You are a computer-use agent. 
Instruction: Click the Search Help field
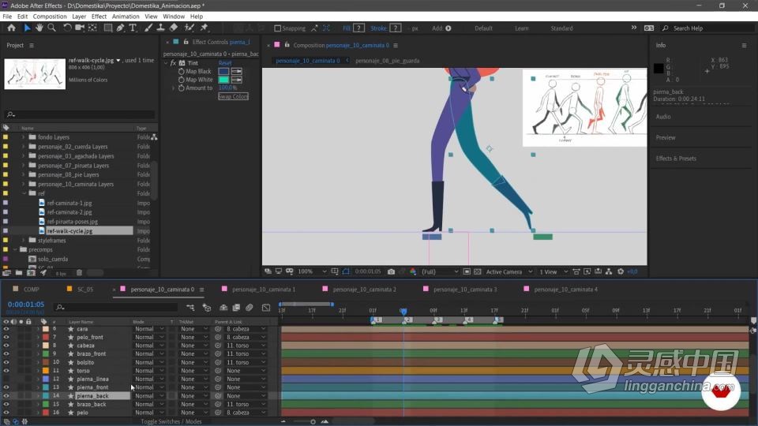pos(711,28)
